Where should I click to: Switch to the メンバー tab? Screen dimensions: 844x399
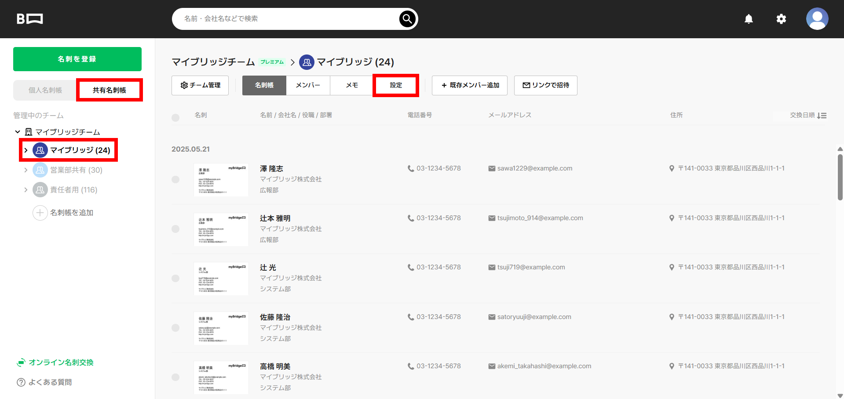308,85
